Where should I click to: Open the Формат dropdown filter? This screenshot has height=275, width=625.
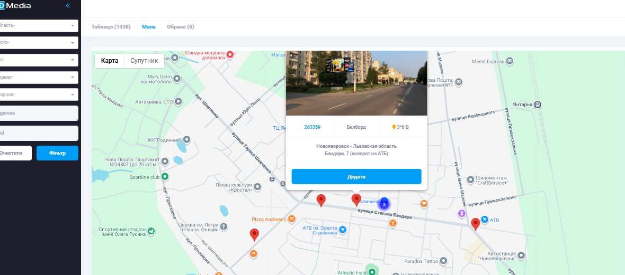(x=39, y=77)
